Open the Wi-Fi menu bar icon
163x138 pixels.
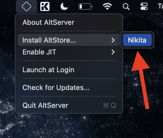click(x=107, y=6)
